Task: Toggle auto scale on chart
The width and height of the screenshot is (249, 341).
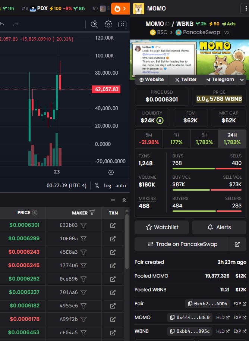Action: pyautogui.click(x=121, y=185)
